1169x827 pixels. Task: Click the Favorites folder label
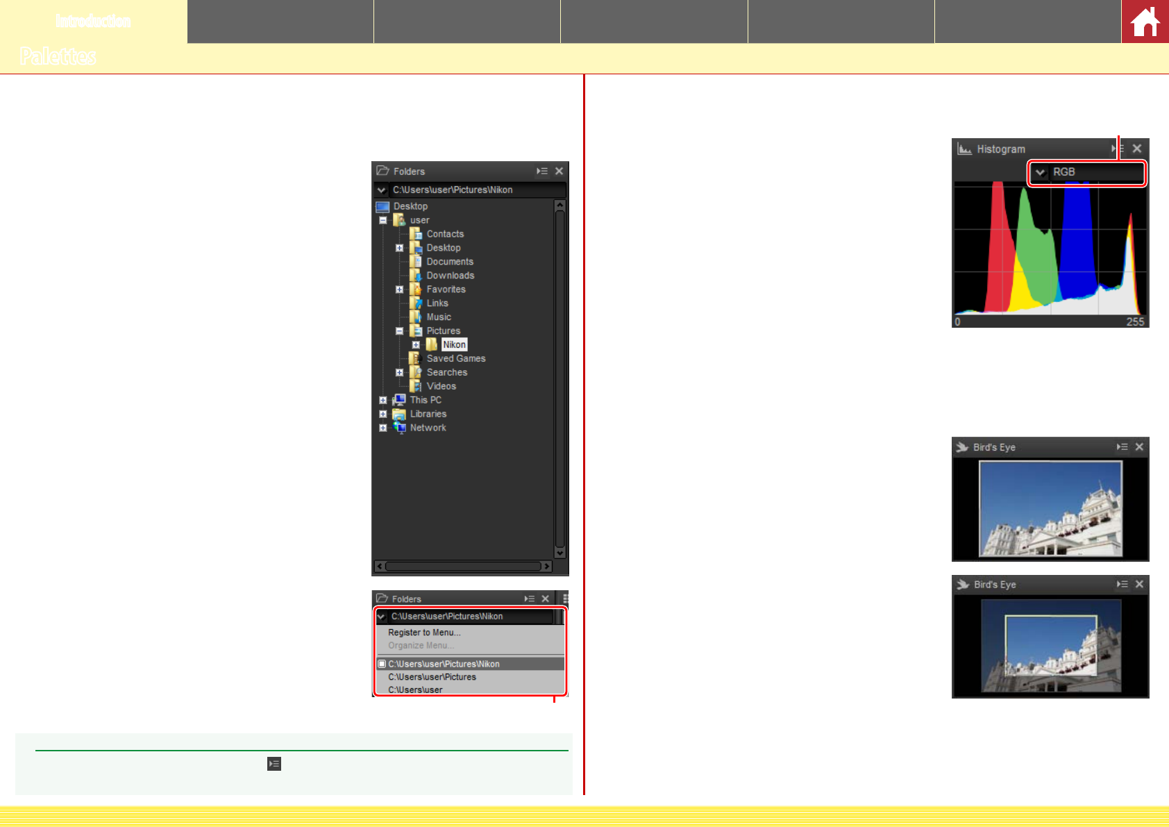[446, 290]
